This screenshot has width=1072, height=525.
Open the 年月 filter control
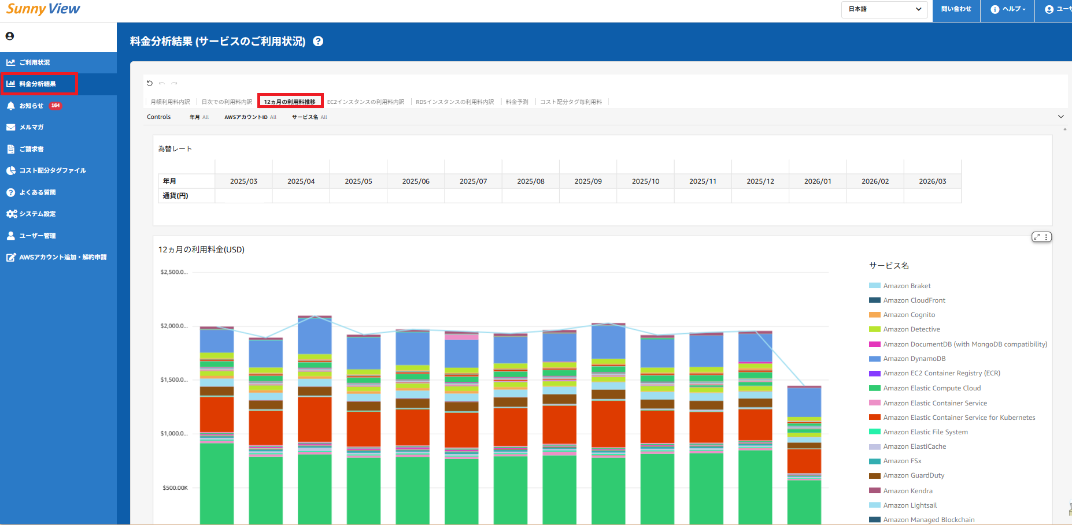click(199, 117)
